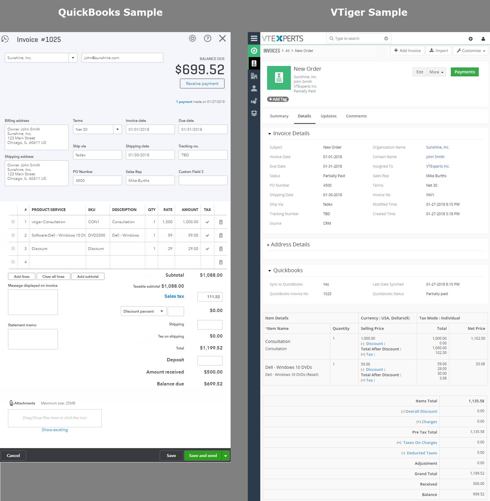Open Discount percent dropdown
Screen dimensions: 490x501
pyautogui.click(x=143, y=311)
